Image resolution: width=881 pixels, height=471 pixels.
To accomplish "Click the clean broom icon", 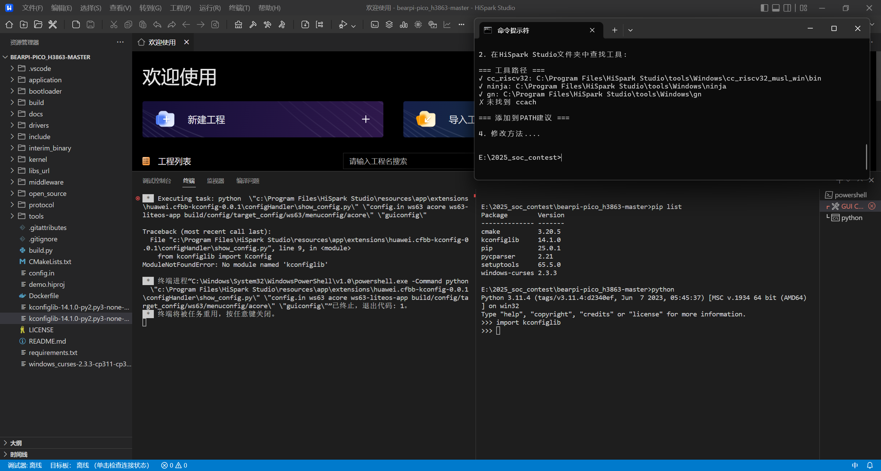I will pyautogui.click(x=238, y=24).
